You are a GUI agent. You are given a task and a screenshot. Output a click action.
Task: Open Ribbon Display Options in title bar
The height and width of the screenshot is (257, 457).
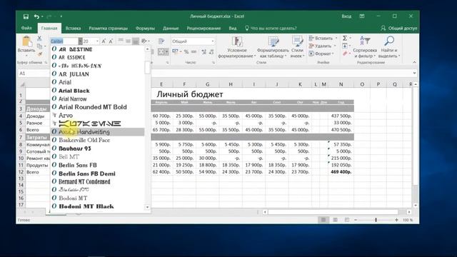(x=362, y=16)
